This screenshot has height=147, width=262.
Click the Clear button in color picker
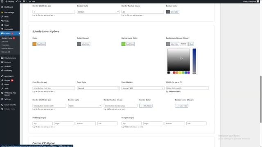pyautogui.click(x=191, y=44)
